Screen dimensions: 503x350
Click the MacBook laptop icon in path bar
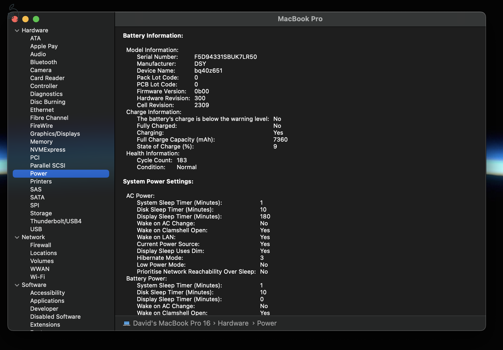click(127, 323)
